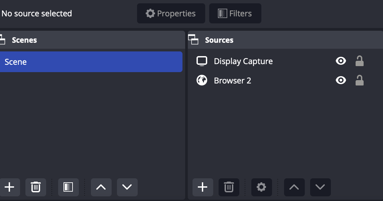Move source up in Sources list

click(294, 187)
